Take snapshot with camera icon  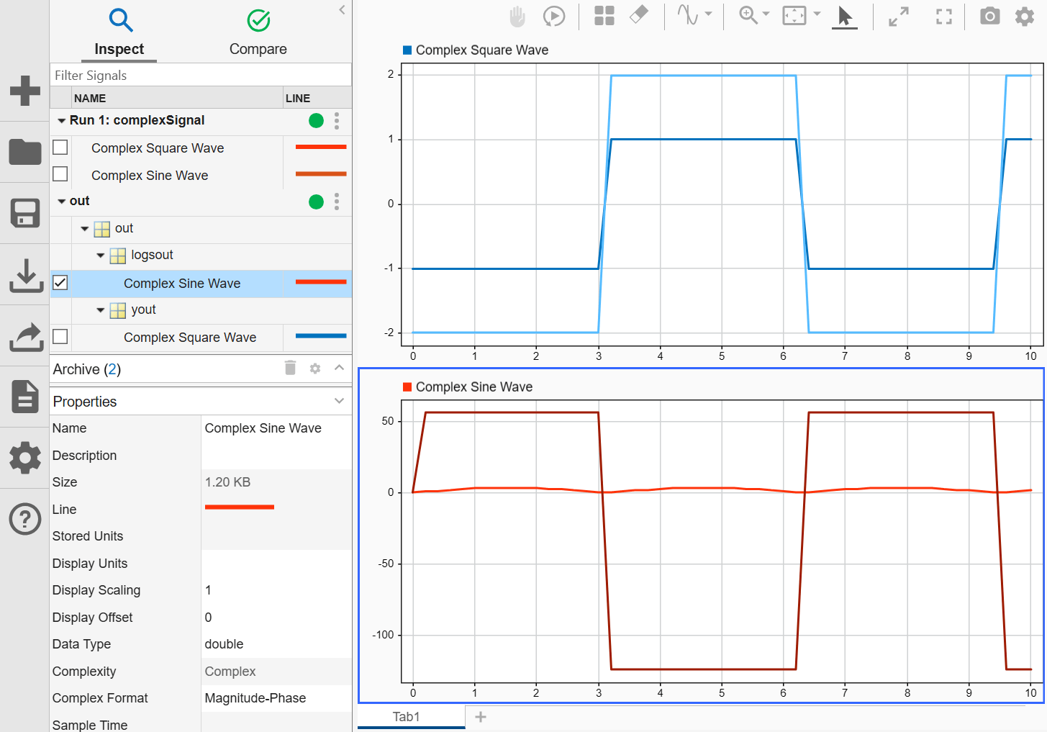click(990, 16)
